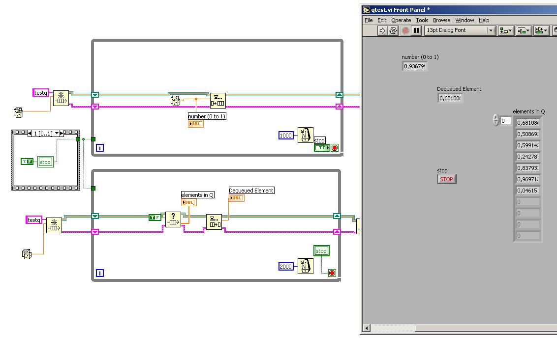Click the Dequeue Element node

214,222
